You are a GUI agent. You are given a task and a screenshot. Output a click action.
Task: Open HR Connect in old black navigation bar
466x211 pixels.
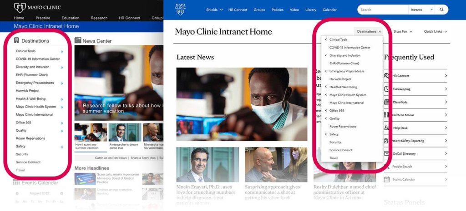(x=130, y=18)
